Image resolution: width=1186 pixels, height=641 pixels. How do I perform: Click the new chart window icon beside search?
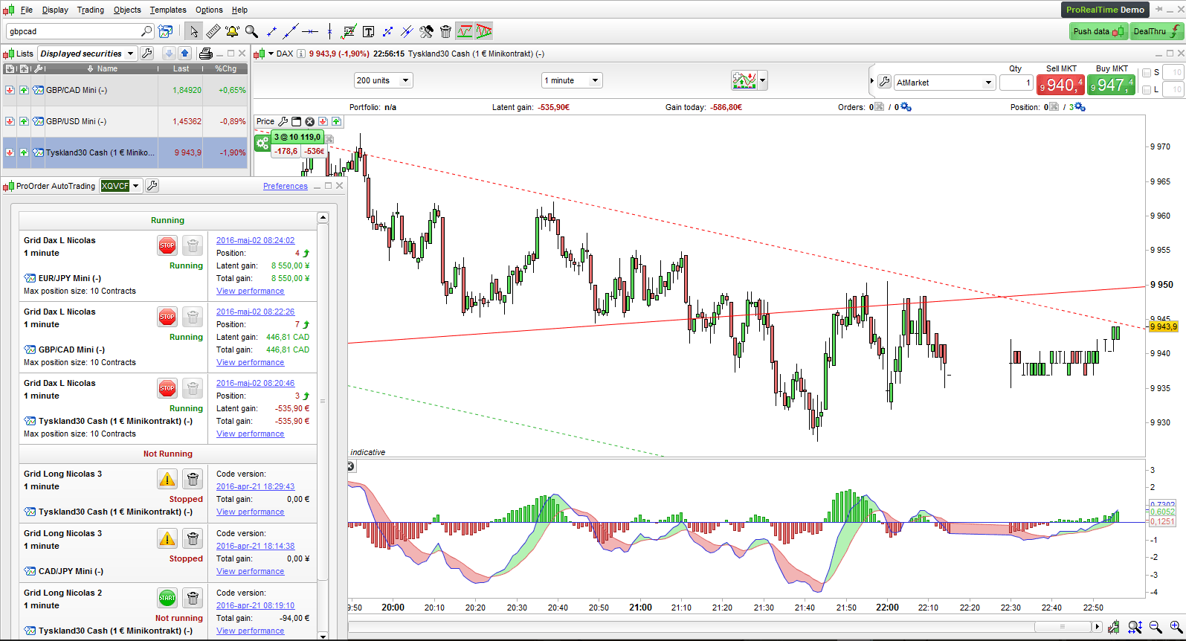coord(166,31)
